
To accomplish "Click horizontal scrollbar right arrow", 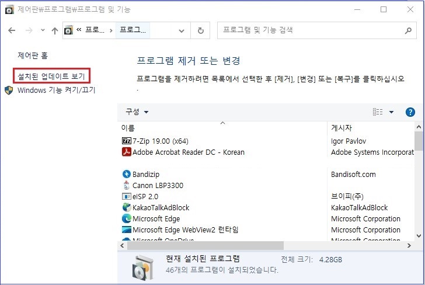I will (x=409, y=245).
